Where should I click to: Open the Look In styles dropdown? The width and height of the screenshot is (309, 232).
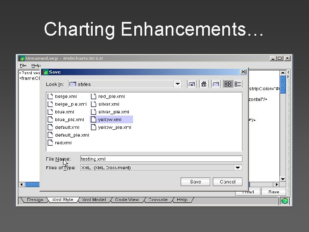click(178, 84)
